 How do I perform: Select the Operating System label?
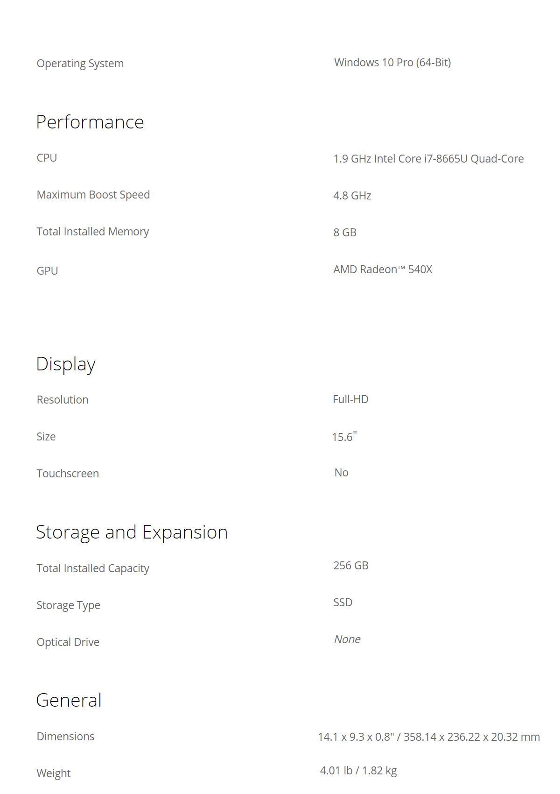[x=80, y=64]
